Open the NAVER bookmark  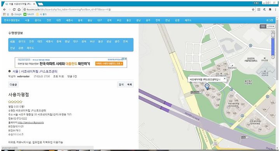click(x=29, y=14)
